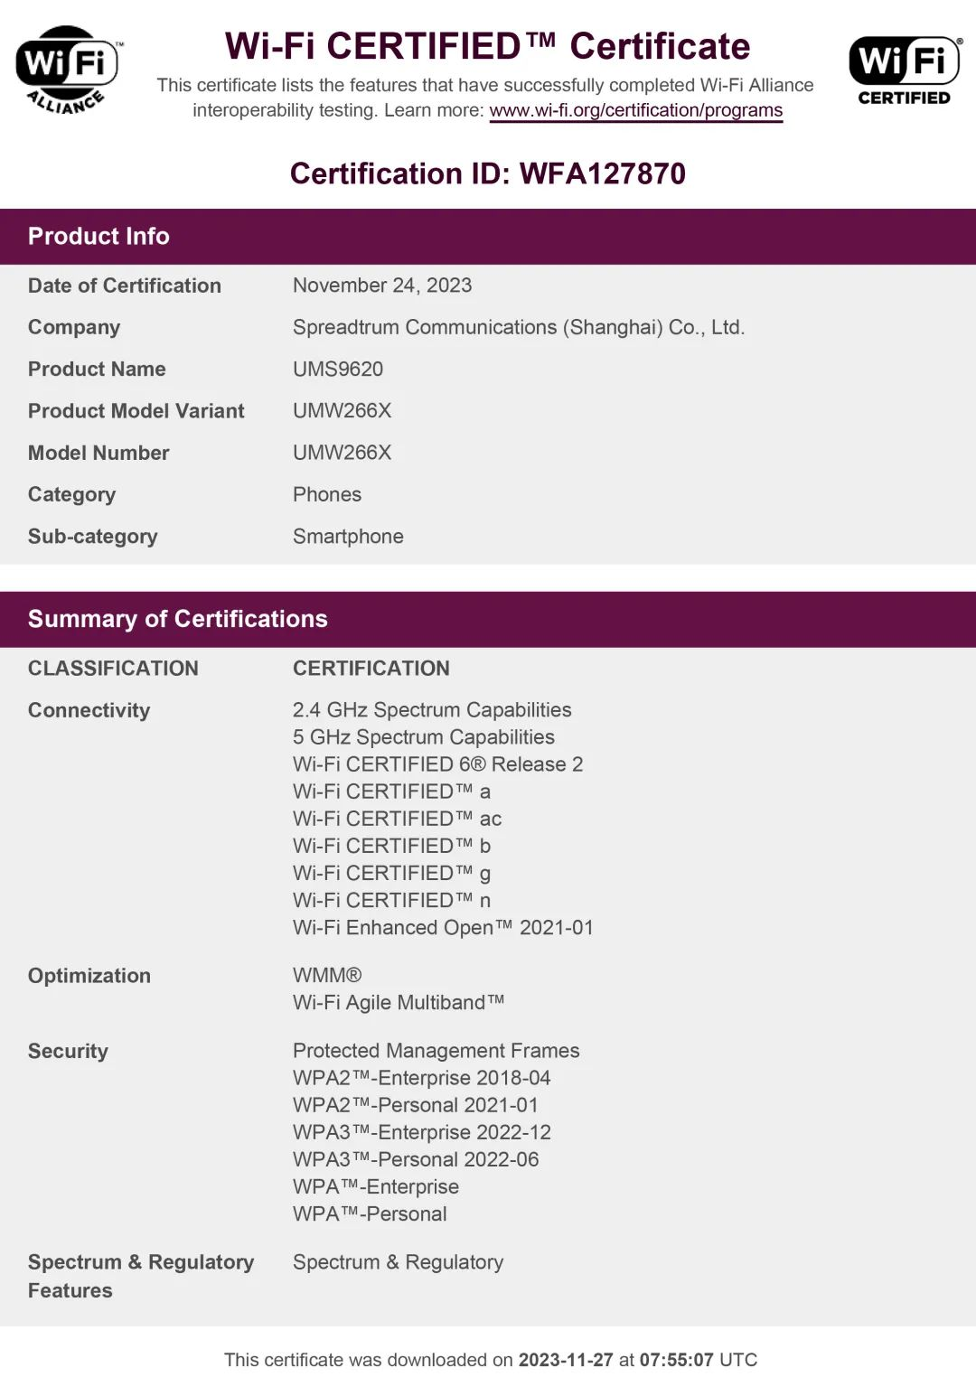Screen dimensions: 976x1377
Task: Click the Wi-Fi CERTIFIED logo
Action: 905,70
